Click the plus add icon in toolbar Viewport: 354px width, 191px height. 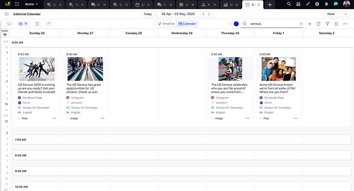310,24
